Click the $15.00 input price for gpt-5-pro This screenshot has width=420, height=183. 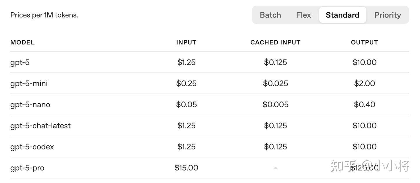(186, 168)
